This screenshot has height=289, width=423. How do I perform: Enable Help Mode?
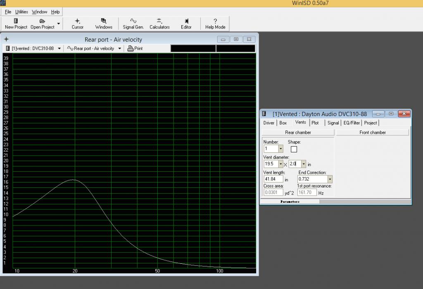pyautogui.click(x=215, y=24)
